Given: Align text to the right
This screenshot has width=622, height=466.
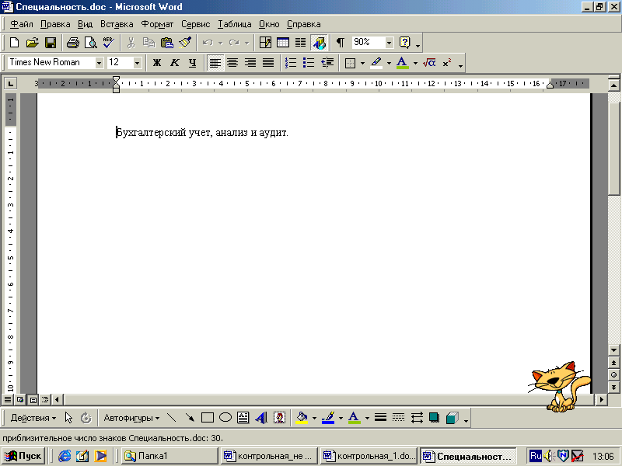Looking at the screenshot, I should [x=250, y=63].
